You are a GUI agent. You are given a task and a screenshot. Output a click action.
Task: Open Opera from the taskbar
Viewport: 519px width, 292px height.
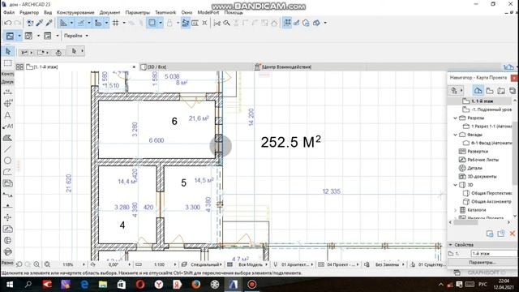pos(140,285)
